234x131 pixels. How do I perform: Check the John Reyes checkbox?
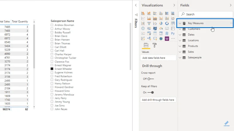coord(52,109)
